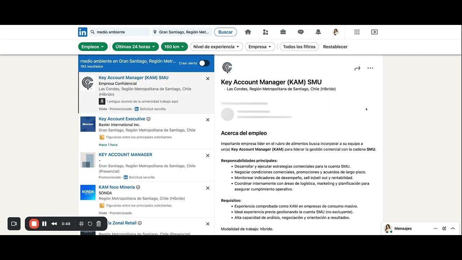Share the Key Account Manager SMU job
Image resolution: width=462 pixels, height=260 pixels.
coord(357,68)
